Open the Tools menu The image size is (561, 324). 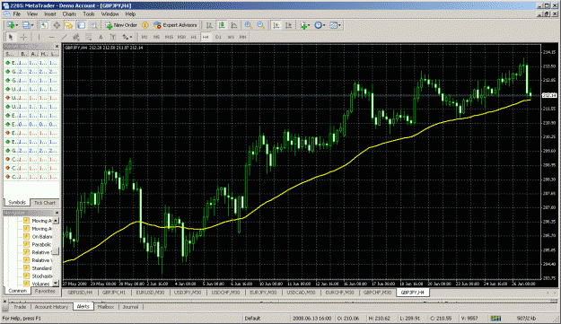[89, 14]
